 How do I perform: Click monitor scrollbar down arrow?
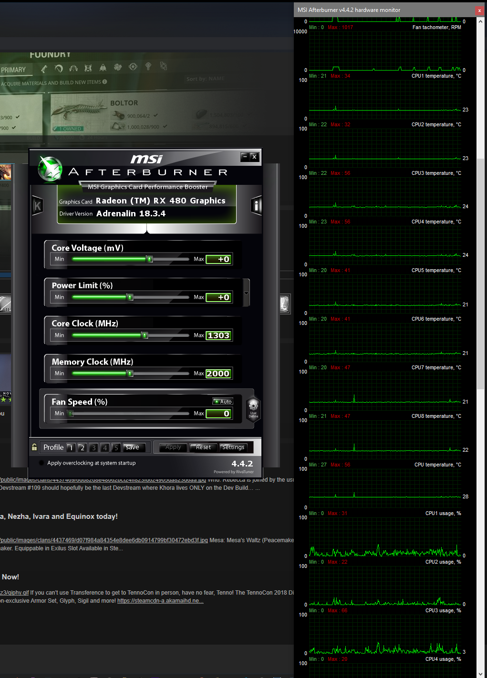tap(481, 674)
